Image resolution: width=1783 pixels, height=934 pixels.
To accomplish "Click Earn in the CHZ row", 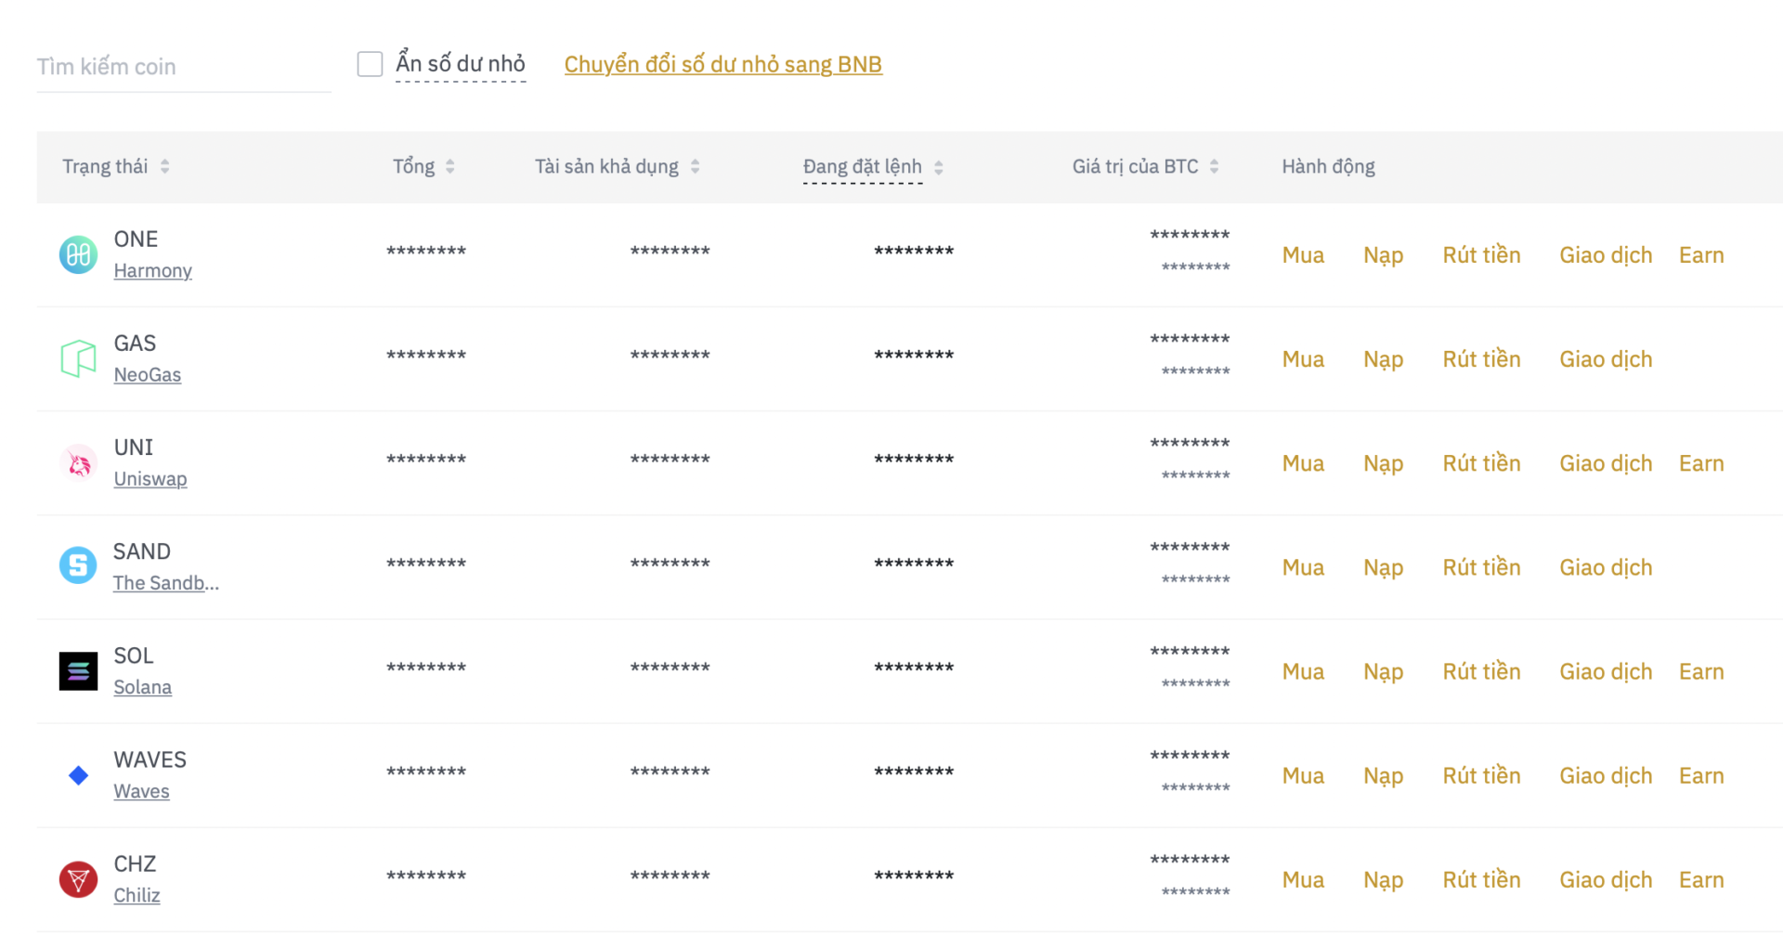I will coord(1701,879).
